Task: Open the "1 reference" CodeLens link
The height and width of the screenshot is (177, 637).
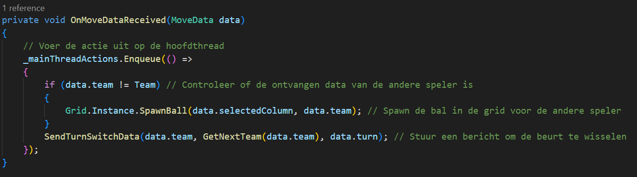Action: [x=24, y=8]
